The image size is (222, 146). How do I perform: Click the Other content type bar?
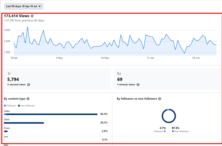(24, 123)
